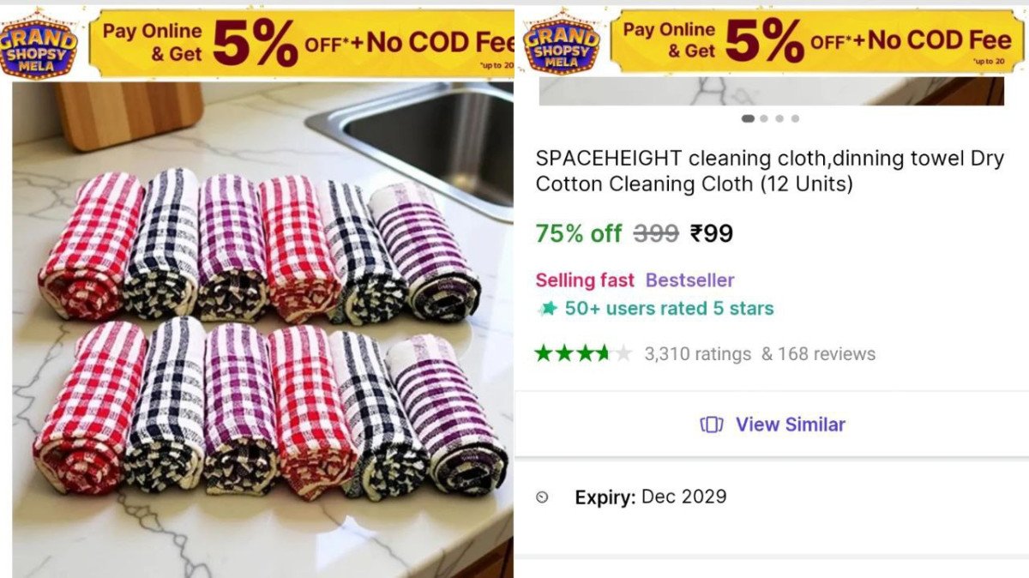This screenshot has width=1029, height=578.
Task: Click the SPACEHEIGHT cleaning cloth product title
Action: (769, 171)
